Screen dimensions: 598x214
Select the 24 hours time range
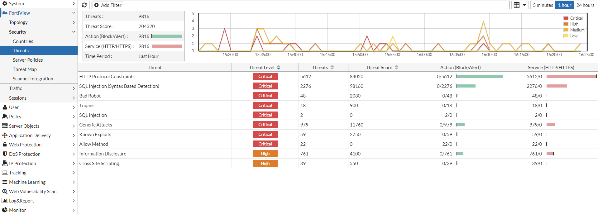coord(585,5)
